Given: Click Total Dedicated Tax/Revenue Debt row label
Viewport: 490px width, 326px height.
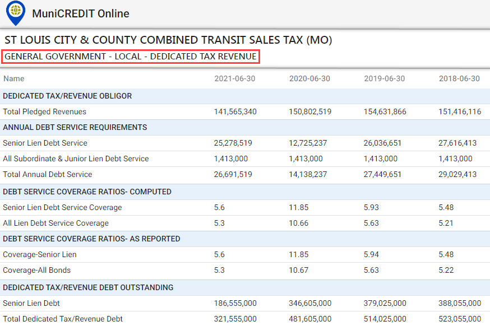Looking at the screenshot, I should [x=62, y=319].
